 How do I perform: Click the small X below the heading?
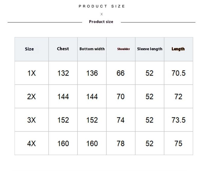pos(102,14)
